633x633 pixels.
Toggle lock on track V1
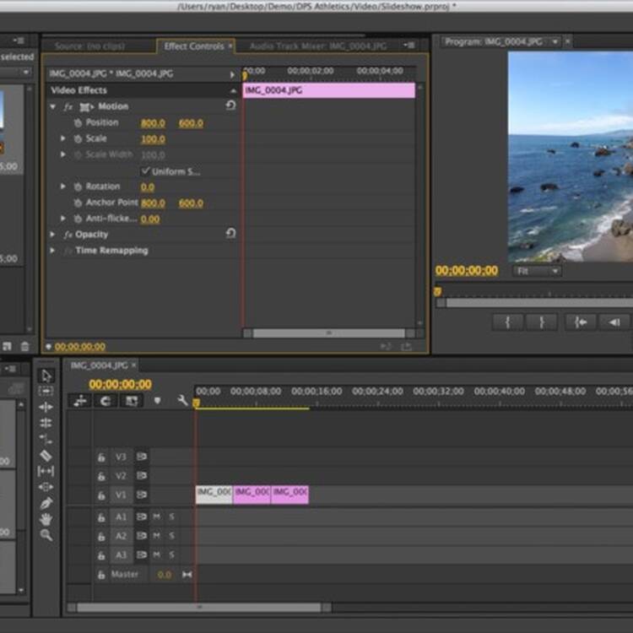click(101, 495)
